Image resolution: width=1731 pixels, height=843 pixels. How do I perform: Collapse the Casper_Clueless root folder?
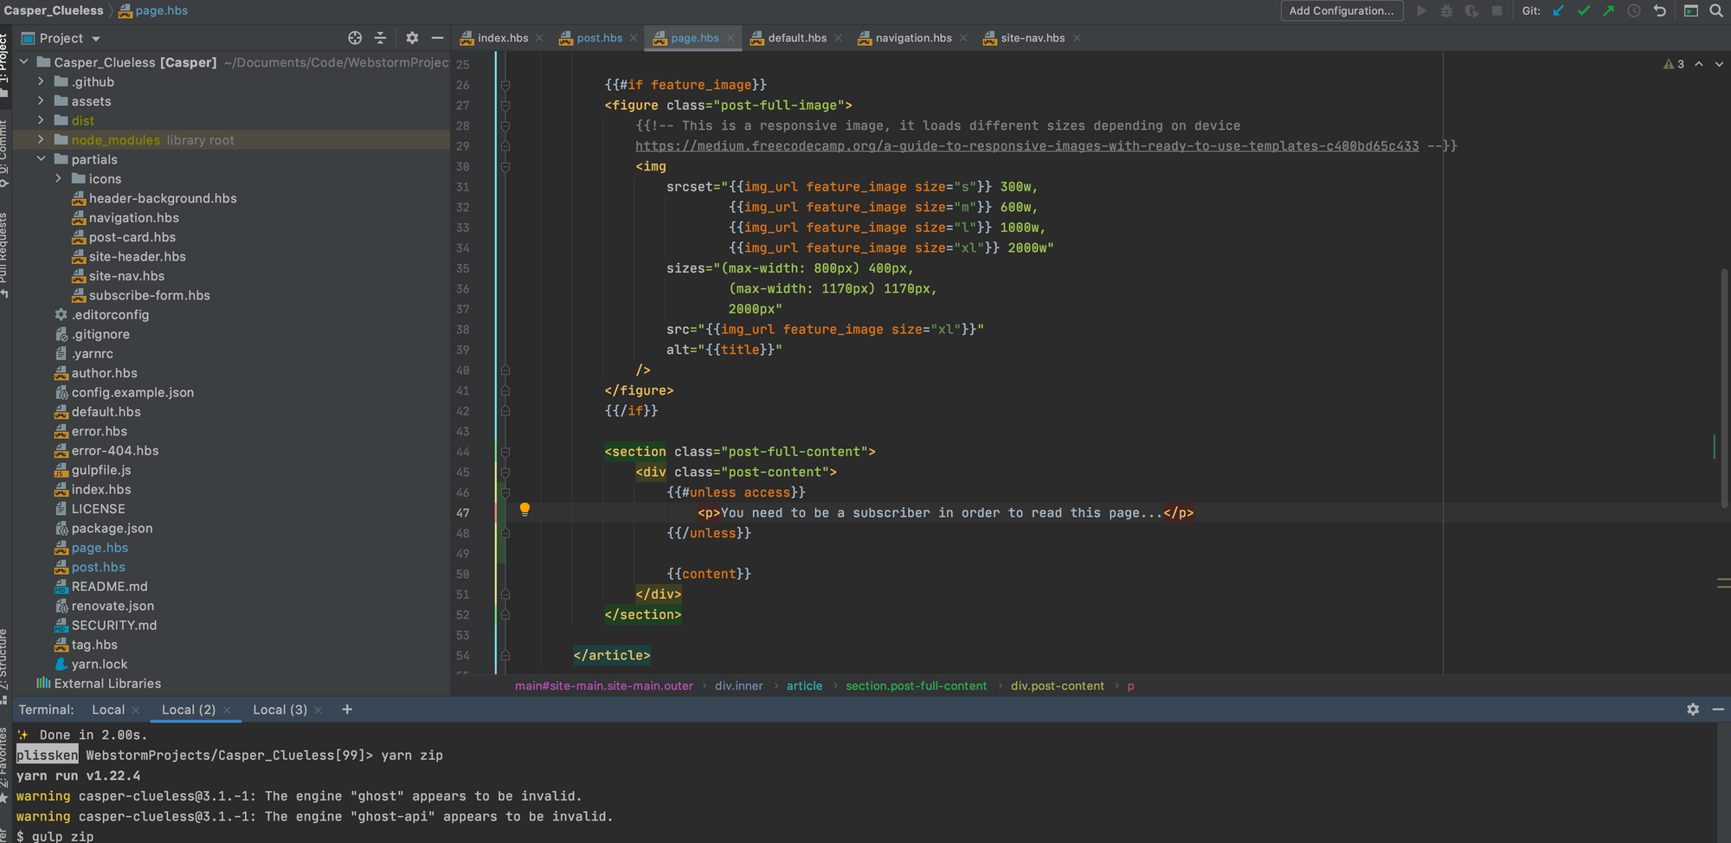pos(24,62)
